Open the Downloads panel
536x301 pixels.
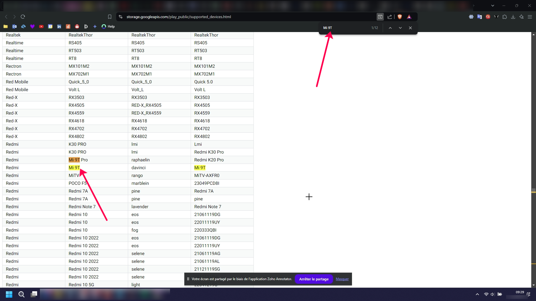click(x=513, y=17)
